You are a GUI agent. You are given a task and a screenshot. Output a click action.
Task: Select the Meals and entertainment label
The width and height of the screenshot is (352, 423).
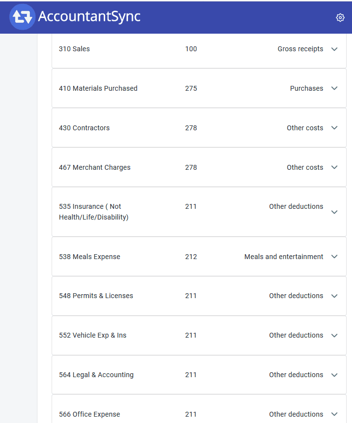click(283, 257)
